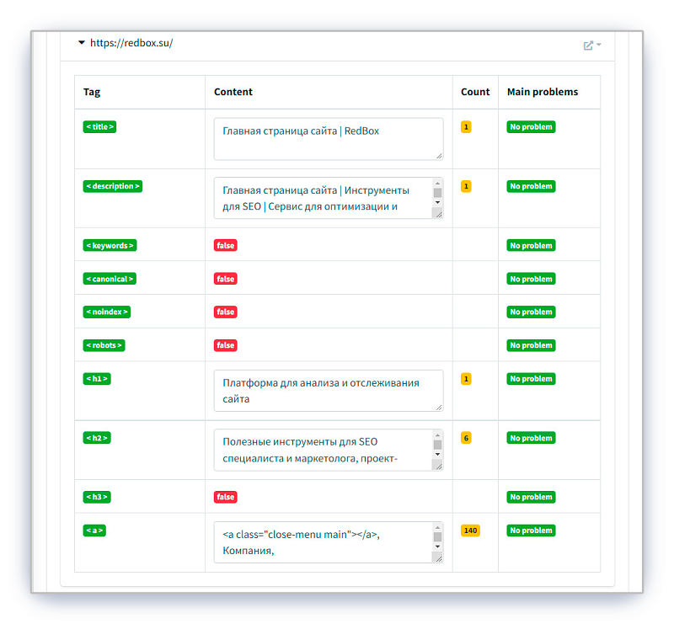Screen dimensions: 674x624
Task: Click the h1 tag badge
Action: (x=97, y=379)
